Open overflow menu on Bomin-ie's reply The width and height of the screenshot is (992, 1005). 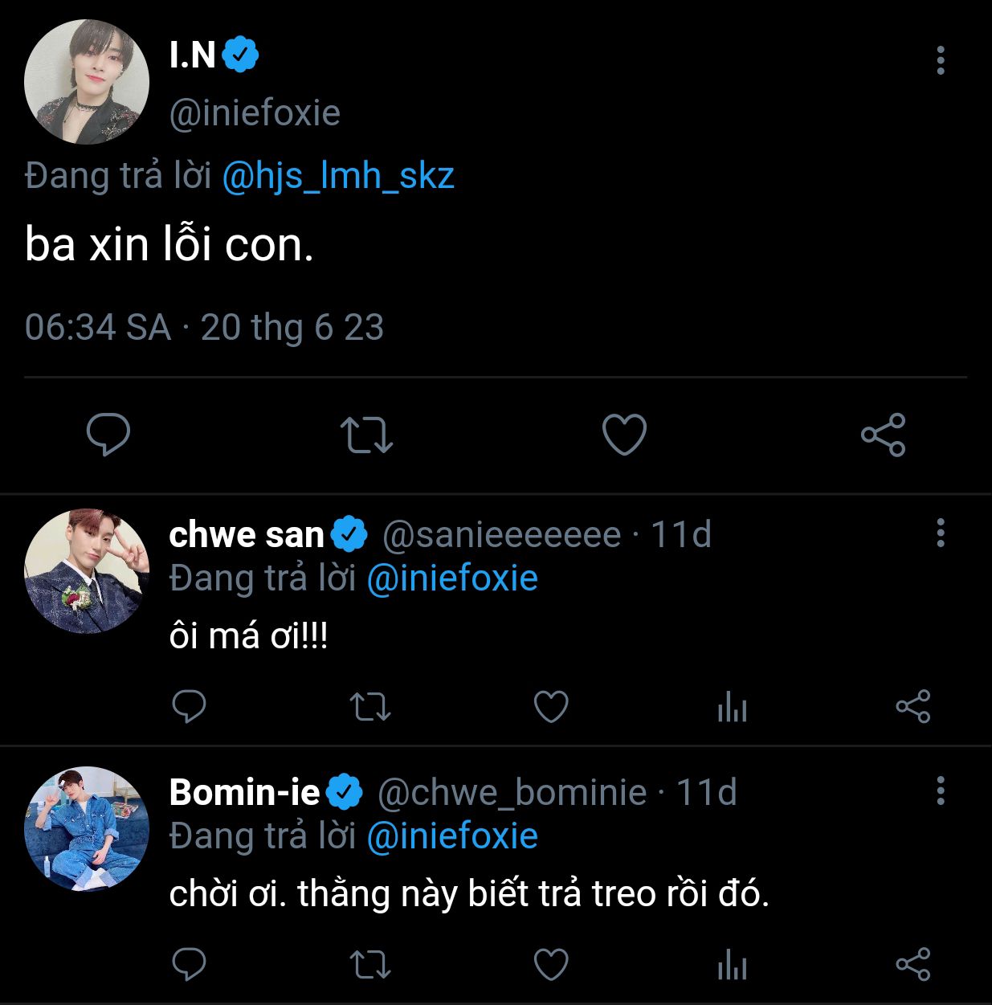click(940, 791)
